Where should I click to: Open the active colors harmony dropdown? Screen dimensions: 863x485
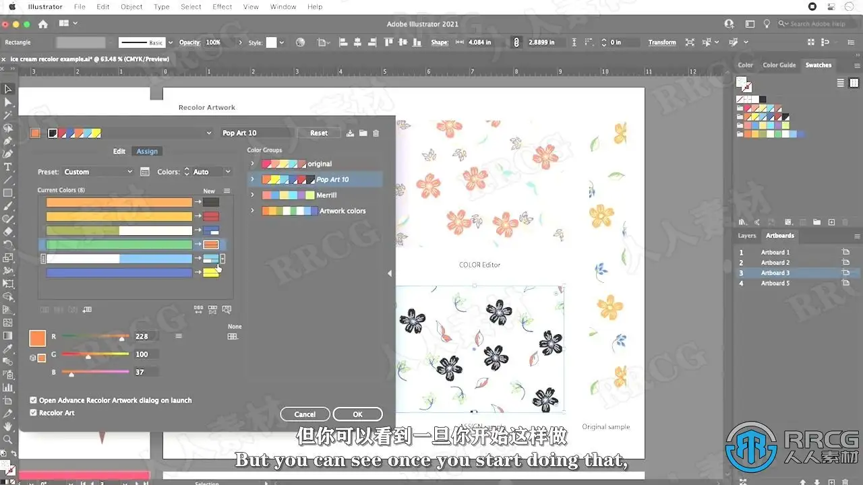tap(209, 133)
